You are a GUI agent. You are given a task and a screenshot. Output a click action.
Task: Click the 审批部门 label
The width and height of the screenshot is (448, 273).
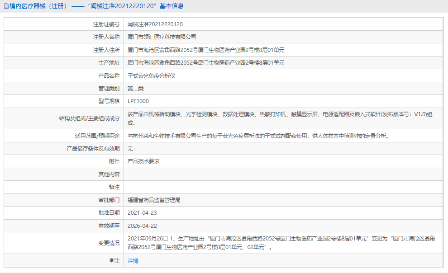(109, 200)
